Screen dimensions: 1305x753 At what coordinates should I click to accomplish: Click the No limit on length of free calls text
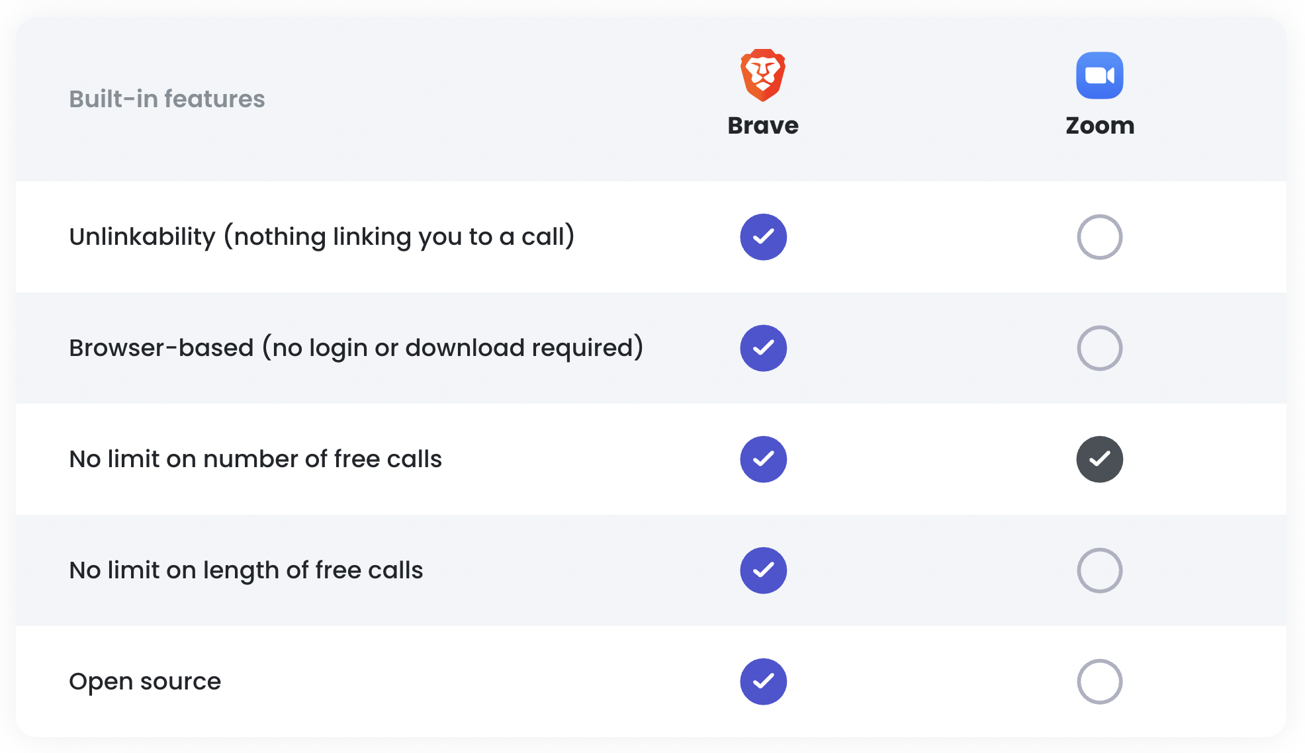(246, 570)
